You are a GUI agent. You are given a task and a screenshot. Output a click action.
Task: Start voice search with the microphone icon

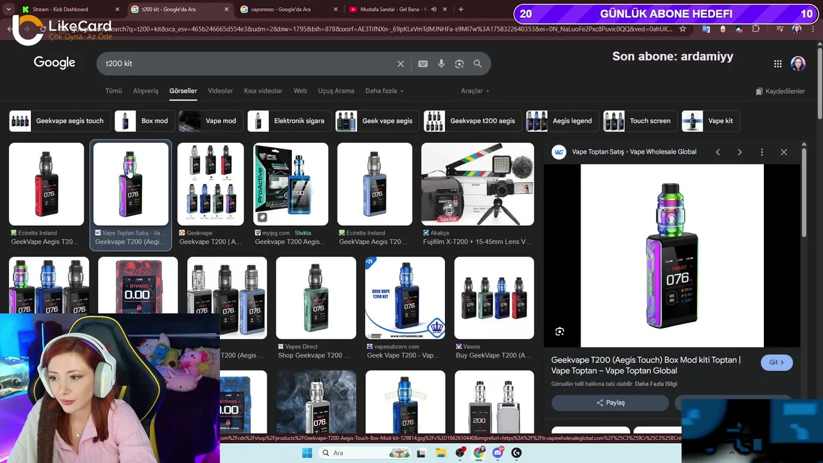pos(441,64)
